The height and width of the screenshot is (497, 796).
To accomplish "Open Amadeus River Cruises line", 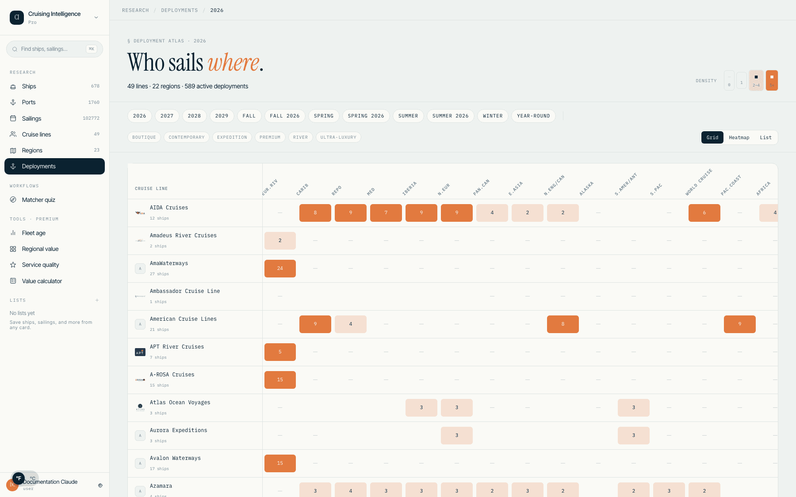I will pyautogui.click(x=183, y=236).
